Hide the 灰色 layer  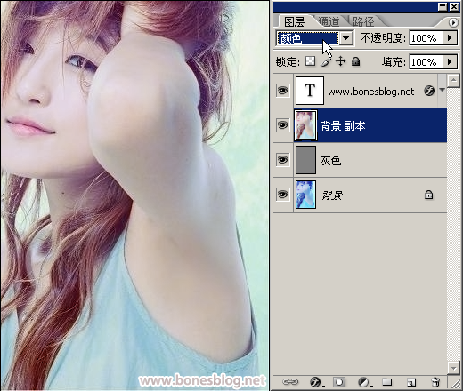282,160
